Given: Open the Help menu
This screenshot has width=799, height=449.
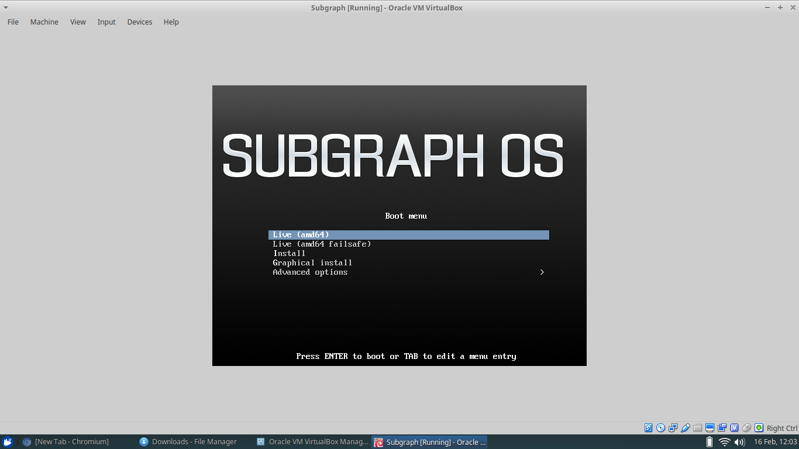Looking at the screenshot, I should [171, 22].
